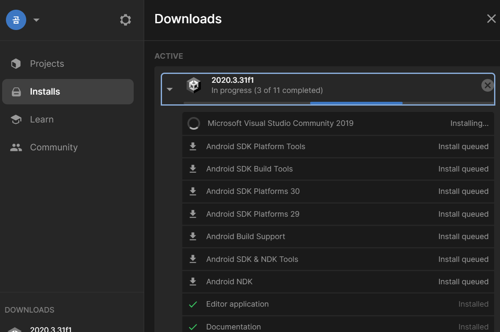Open the Unity Hub preferences gear
500x332 pixels.
coord(125,19)
